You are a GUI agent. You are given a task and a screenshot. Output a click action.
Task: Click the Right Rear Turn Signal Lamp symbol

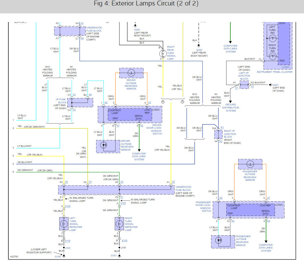click(x=163, y=54)
